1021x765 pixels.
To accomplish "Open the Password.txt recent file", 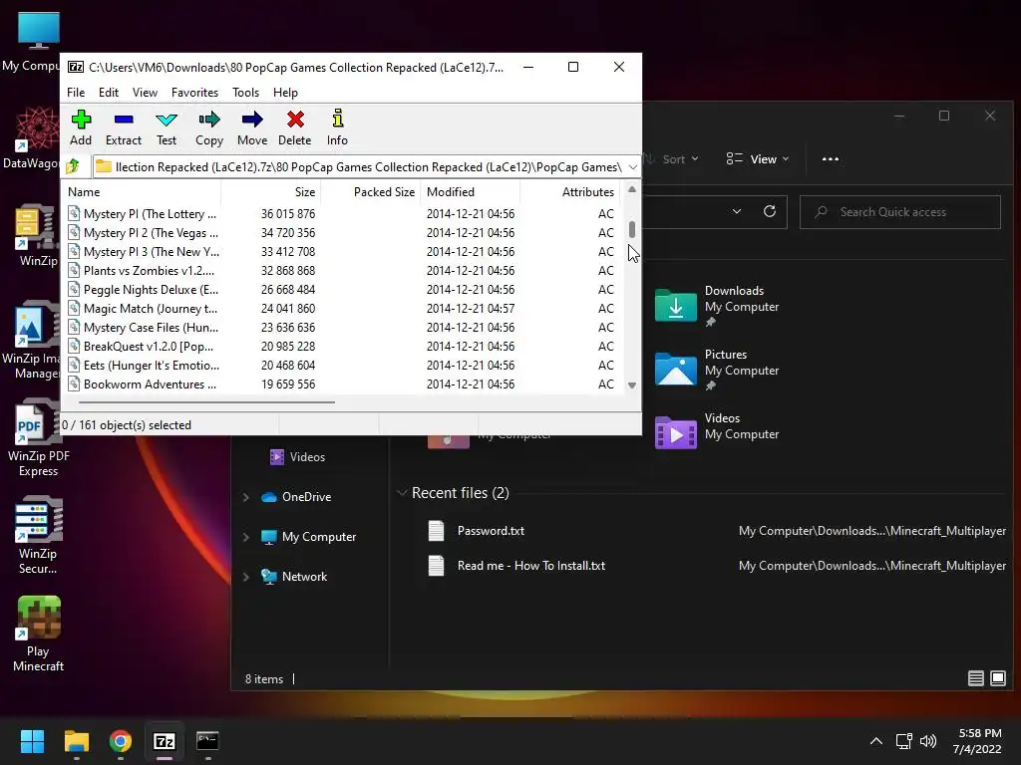I will click(x=491, y=531).
